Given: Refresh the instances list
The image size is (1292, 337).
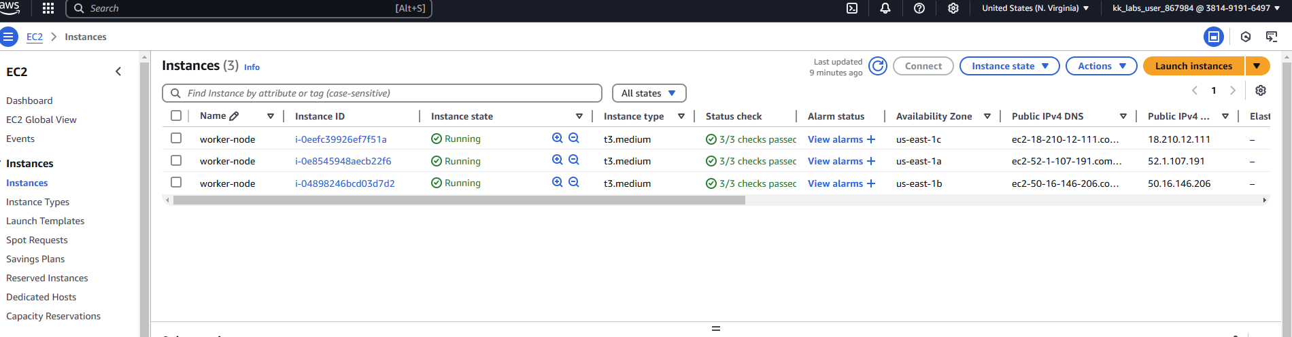Looking at the screenshot, I should pos(878,66).
